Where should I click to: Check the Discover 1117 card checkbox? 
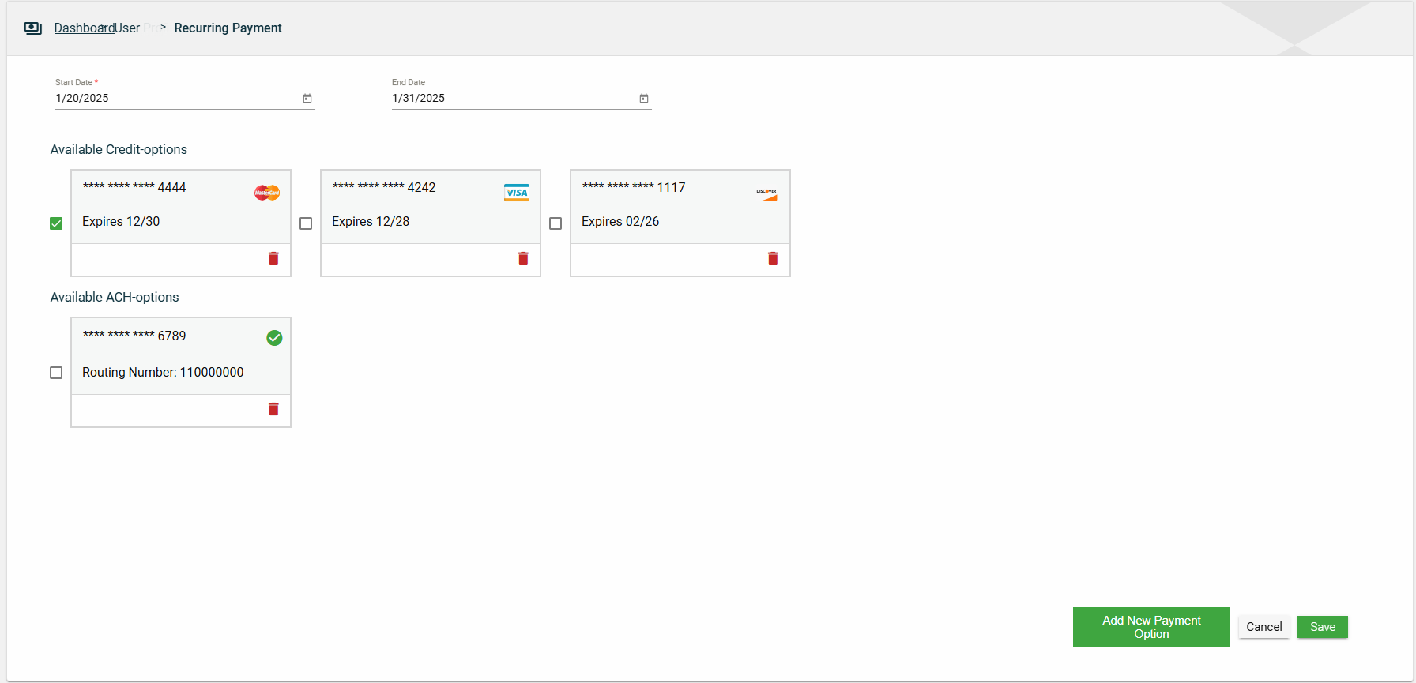coord(555,223)
